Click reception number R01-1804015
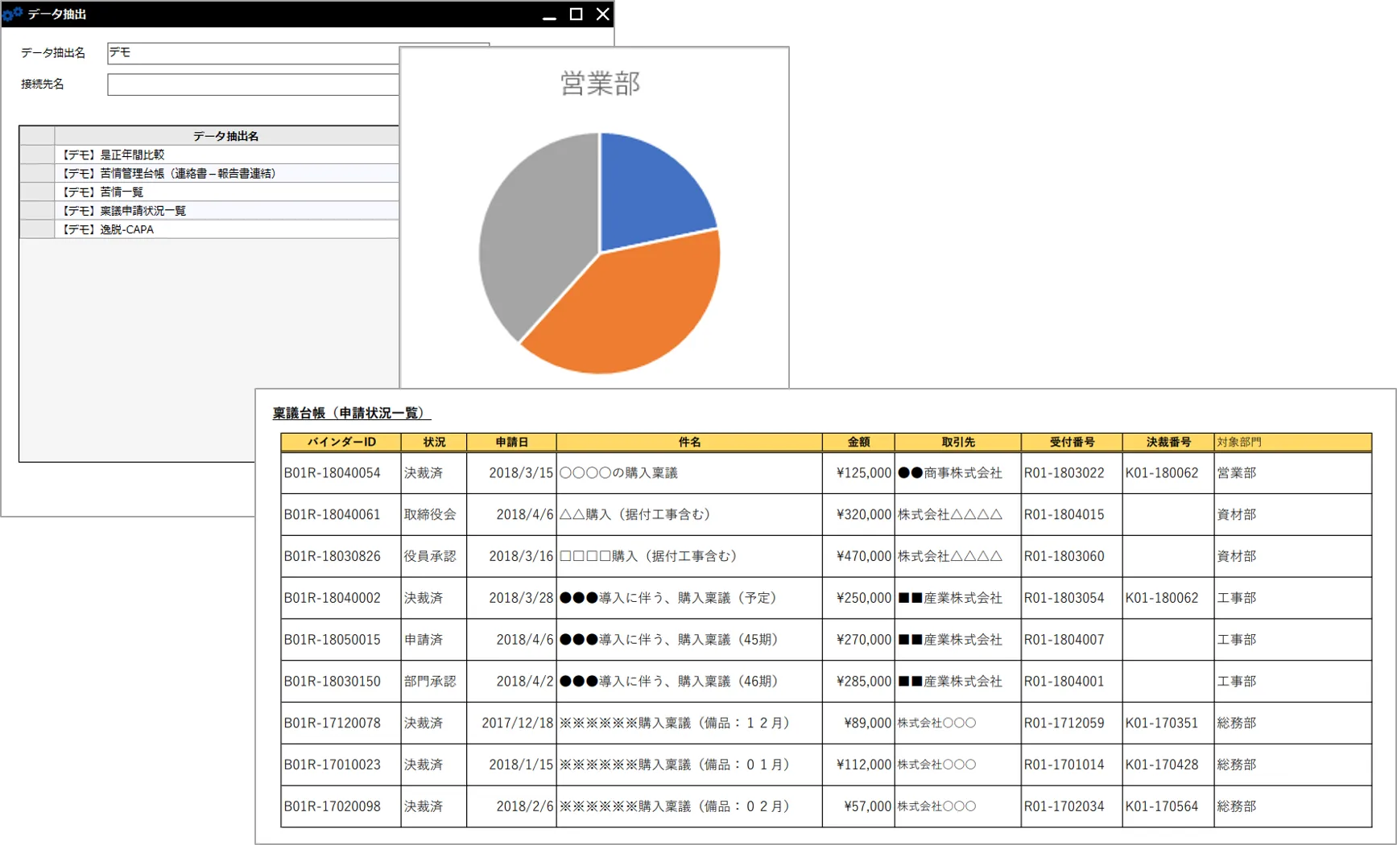Image resolution: width=1397 pixels, height=845 pixels. [x=1072, y=514]
